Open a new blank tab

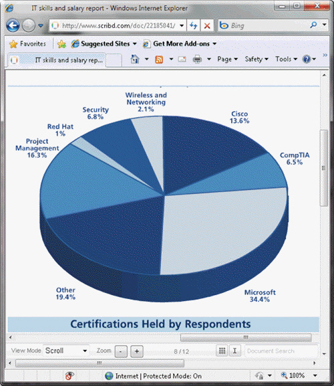point(114,60)
